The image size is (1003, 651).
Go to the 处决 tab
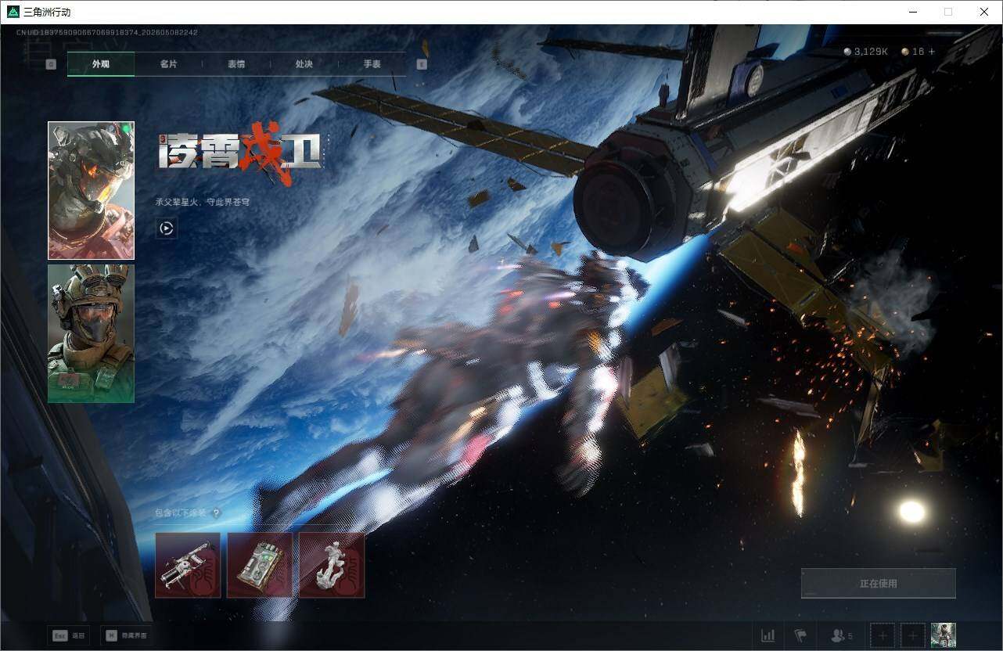(x=304, y=64)
